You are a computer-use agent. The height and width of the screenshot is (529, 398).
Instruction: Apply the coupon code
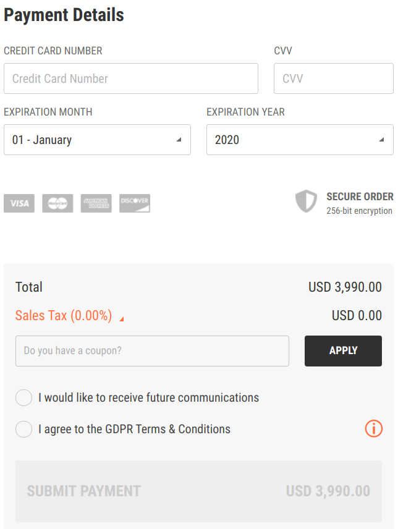pos(343,351)
